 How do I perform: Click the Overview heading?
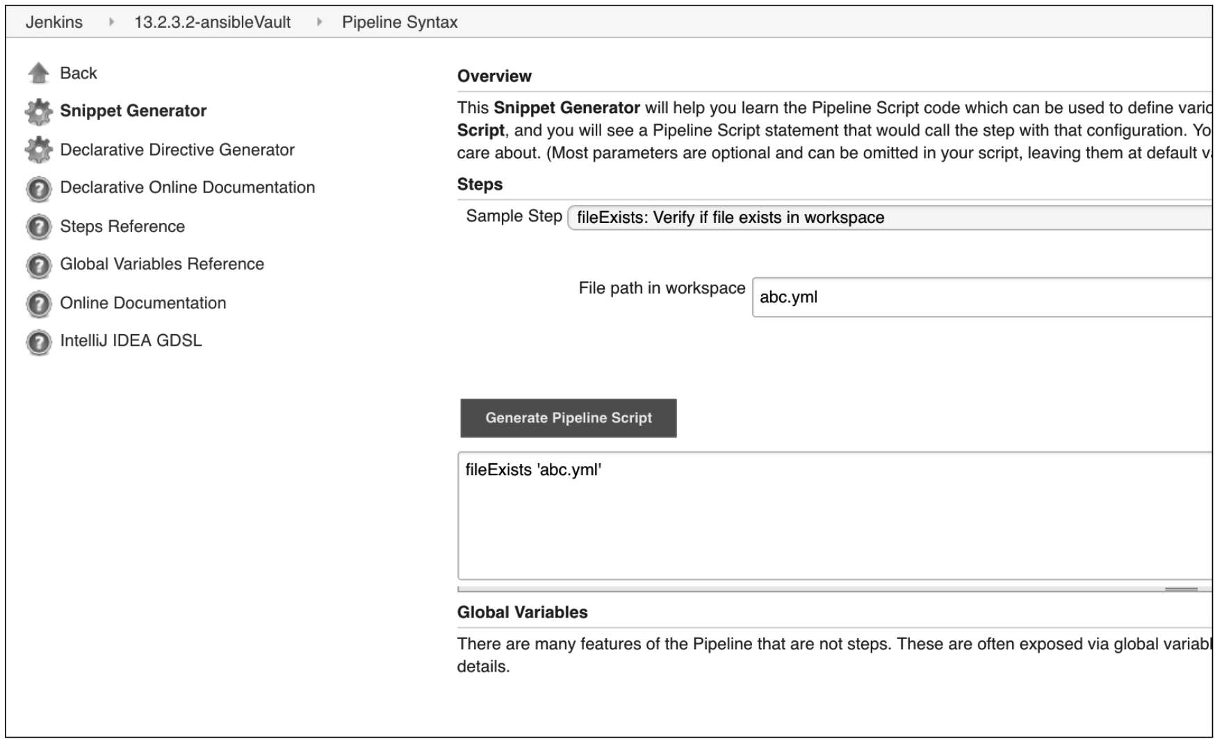(494, 76)
